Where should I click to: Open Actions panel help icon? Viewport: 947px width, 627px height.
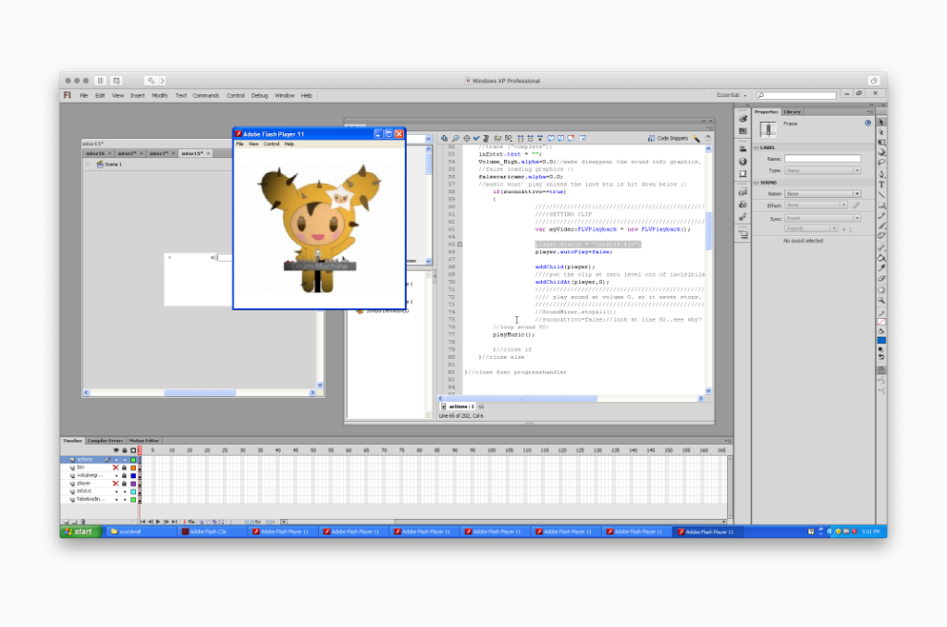(x=707, y=139)
